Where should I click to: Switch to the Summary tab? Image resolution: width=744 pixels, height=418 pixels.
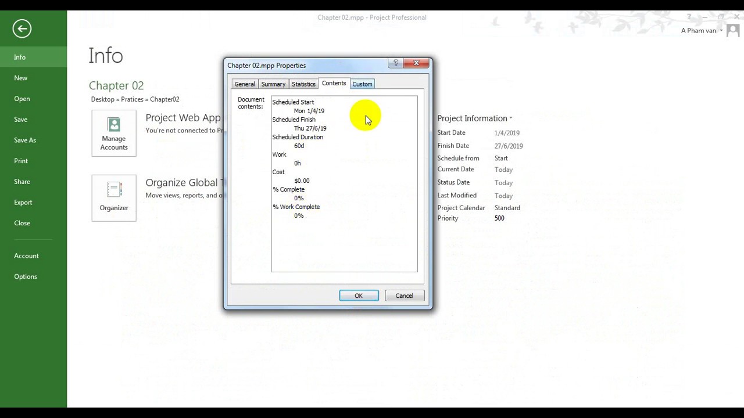(273, 84)
